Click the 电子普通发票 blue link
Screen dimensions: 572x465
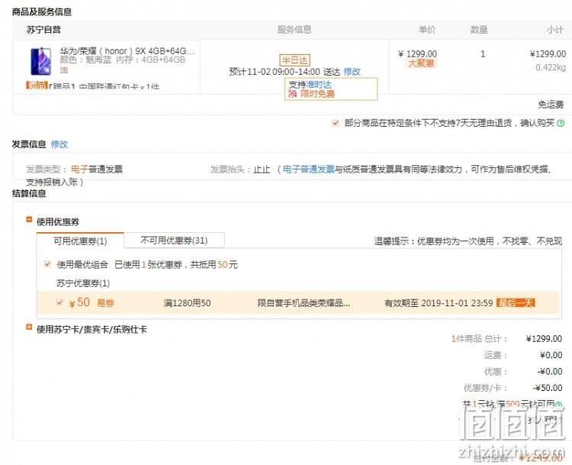pyautogui.click(x=309, y=169)
